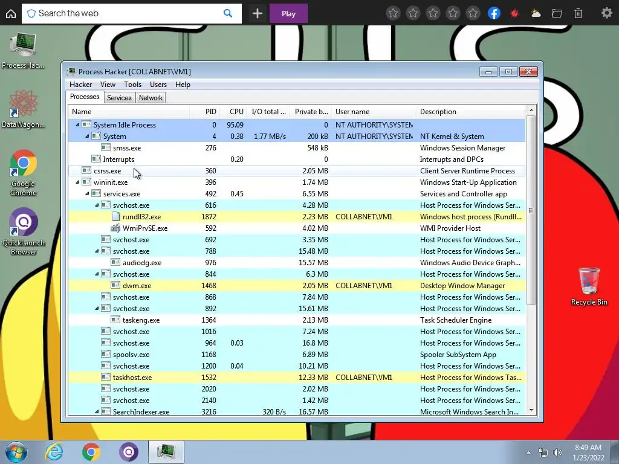Collapse svchost.exe PID 844 node
Image resolution: width=619 pixels, height=464 pixels.
point(97,274)
